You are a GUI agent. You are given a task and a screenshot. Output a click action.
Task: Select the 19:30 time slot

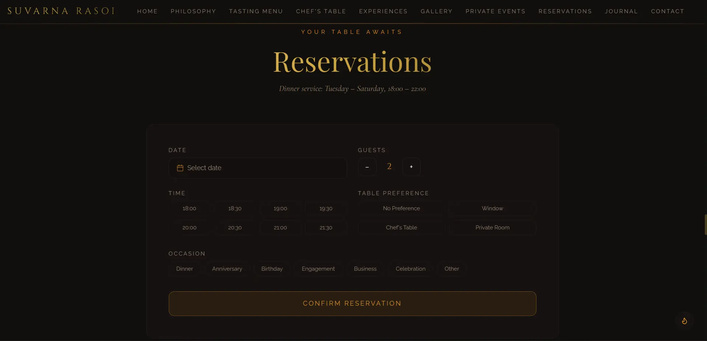coord(325,208)
